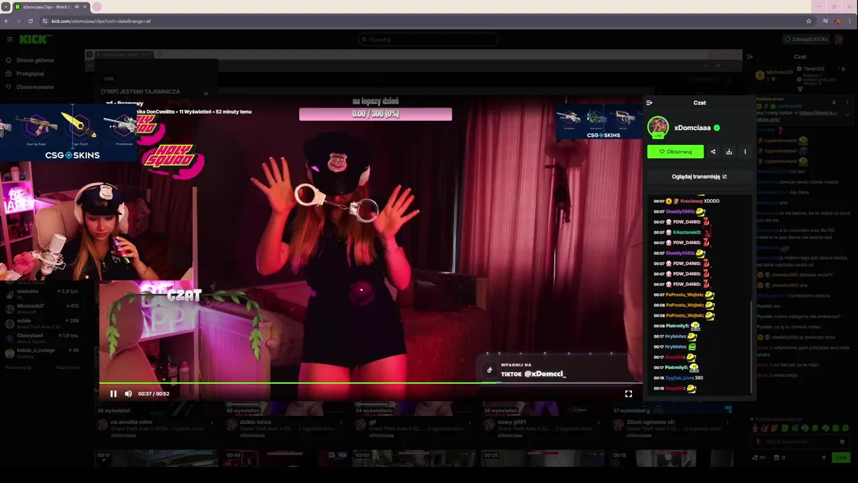Open site information icon in address bar
Screen dimensions: 858x483
tap(44, 21)
